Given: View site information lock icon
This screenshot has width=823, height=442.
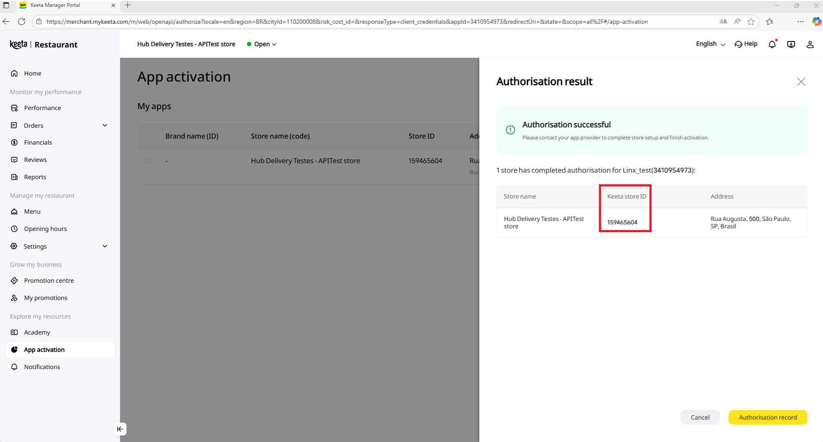Looking at the screenshot, I should [39, 22].
